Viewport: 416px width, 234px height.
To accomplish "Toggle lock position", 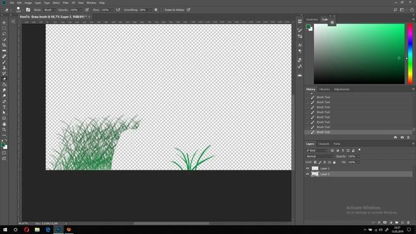I will (x=324, y=162).
